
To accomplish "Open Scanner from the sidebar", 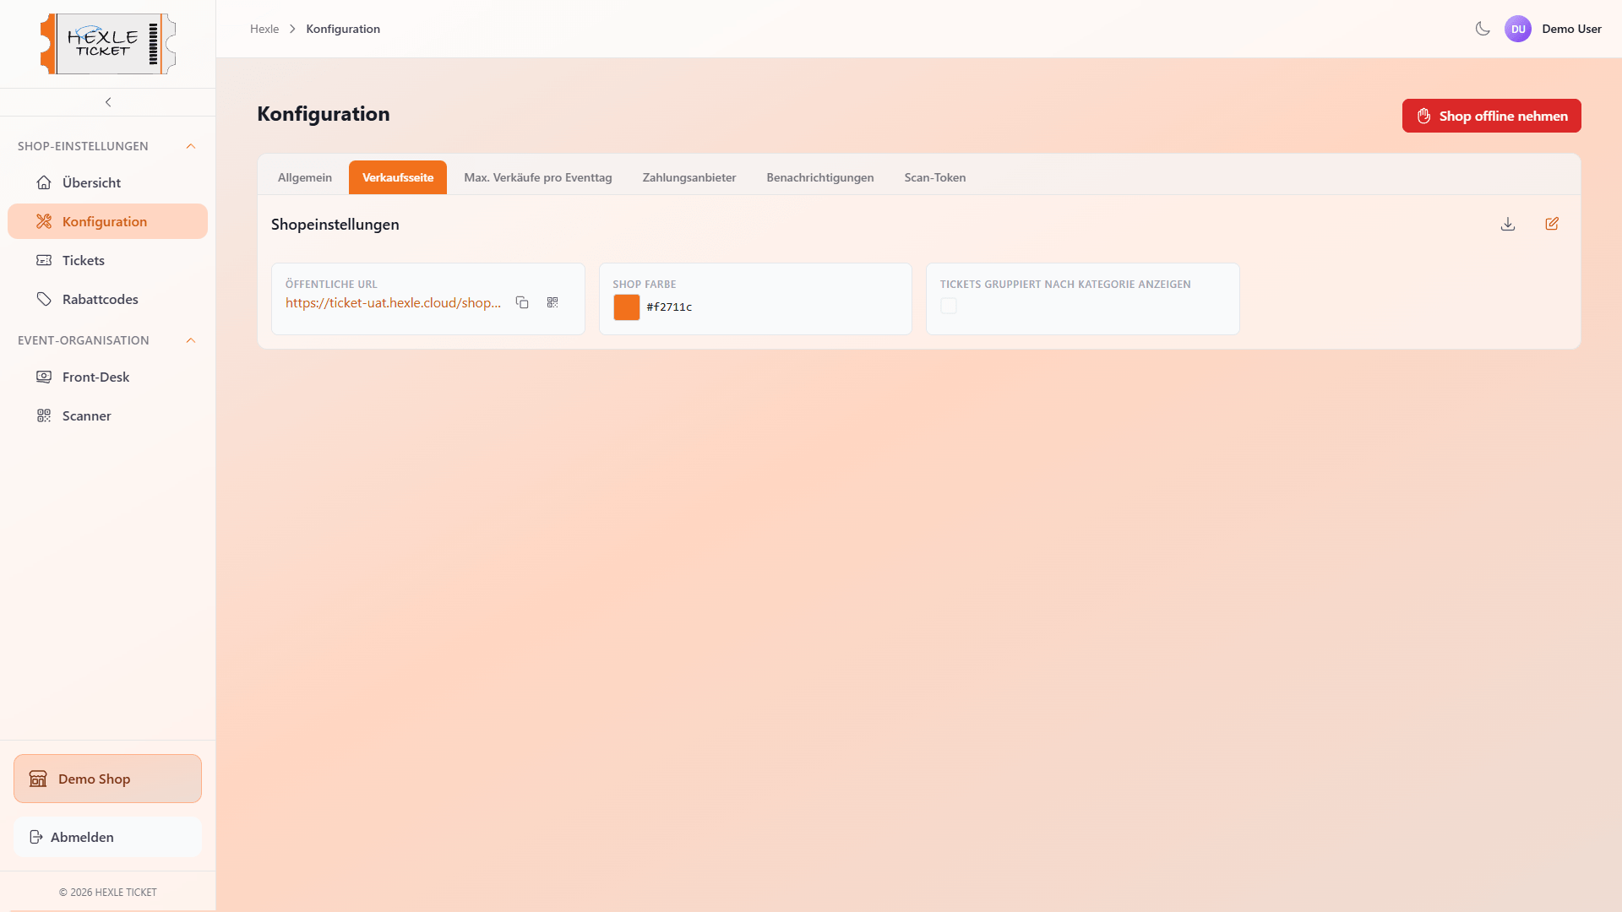I will [x=86, y=415].
